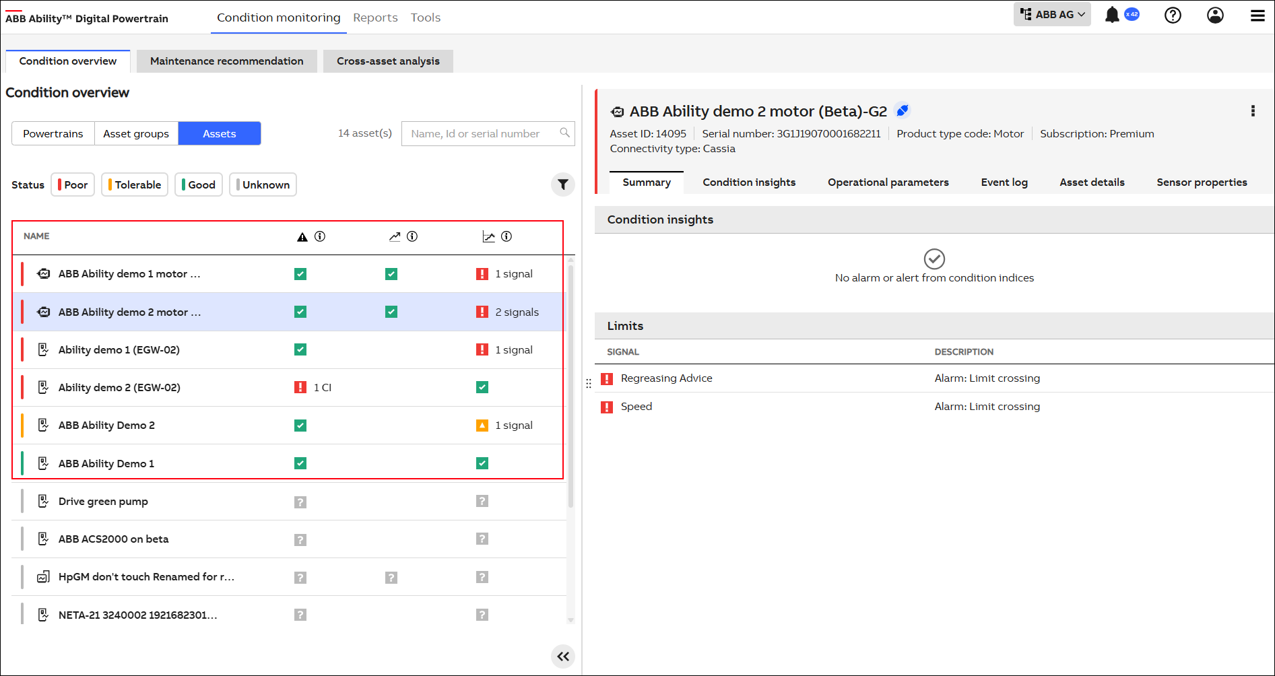The width and height of the screenshot is (1275, 676).
Task: Switch to the Maintenance recommendation tab
Action: tap(226, 61)
